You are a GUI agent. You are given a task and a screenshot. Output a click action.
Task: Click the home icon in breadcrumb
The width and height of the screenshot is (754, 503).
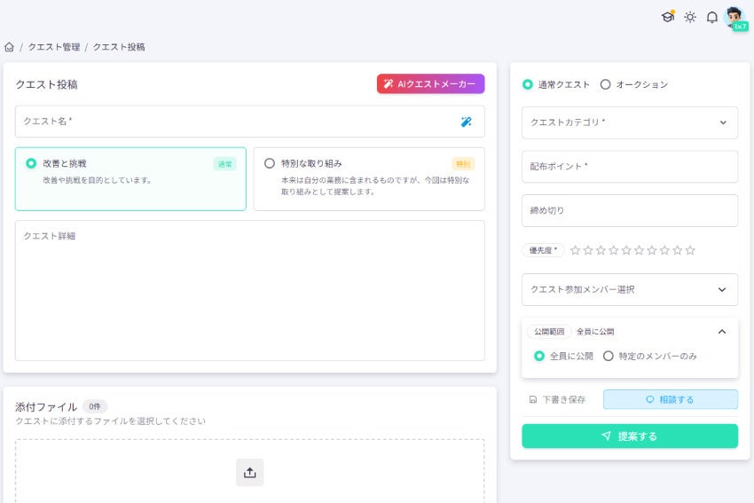click(x=9, y=47)
